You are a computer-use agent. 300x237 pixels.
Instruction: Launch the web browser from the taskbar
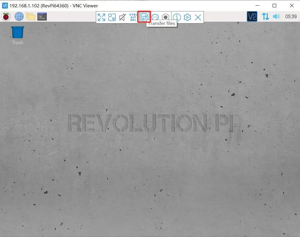pyautogui.click(x=19, y=16)
